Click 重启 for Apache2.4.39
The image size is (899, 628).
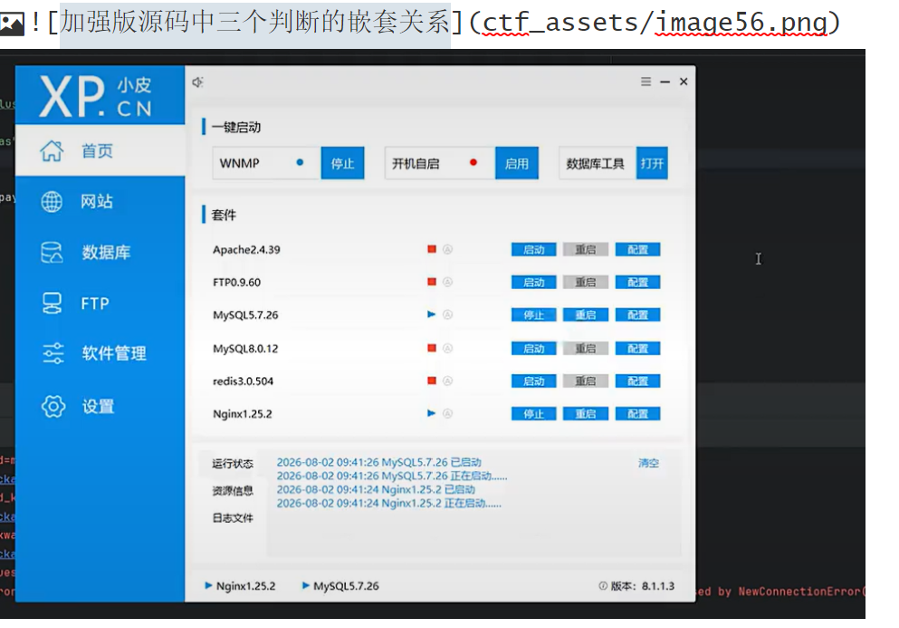(x=586, y=250)
